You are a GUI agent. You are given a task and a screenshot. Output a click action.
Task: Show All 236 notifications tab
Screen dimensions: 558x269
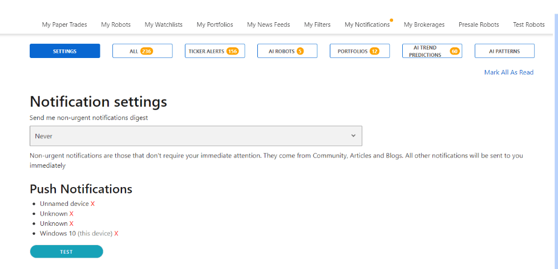click(x=142, y=51)
